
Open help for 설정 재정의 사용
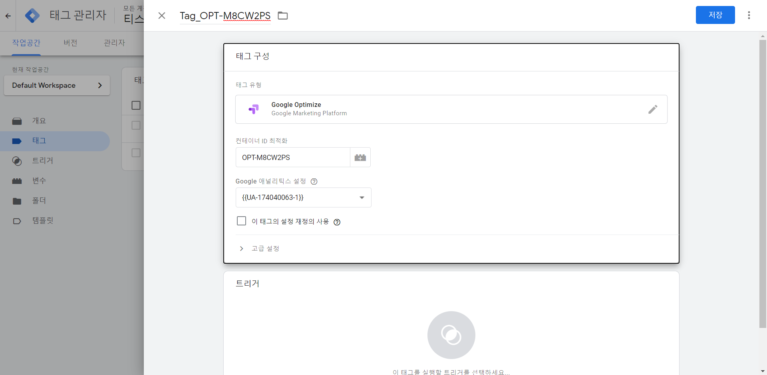[337, 222]
